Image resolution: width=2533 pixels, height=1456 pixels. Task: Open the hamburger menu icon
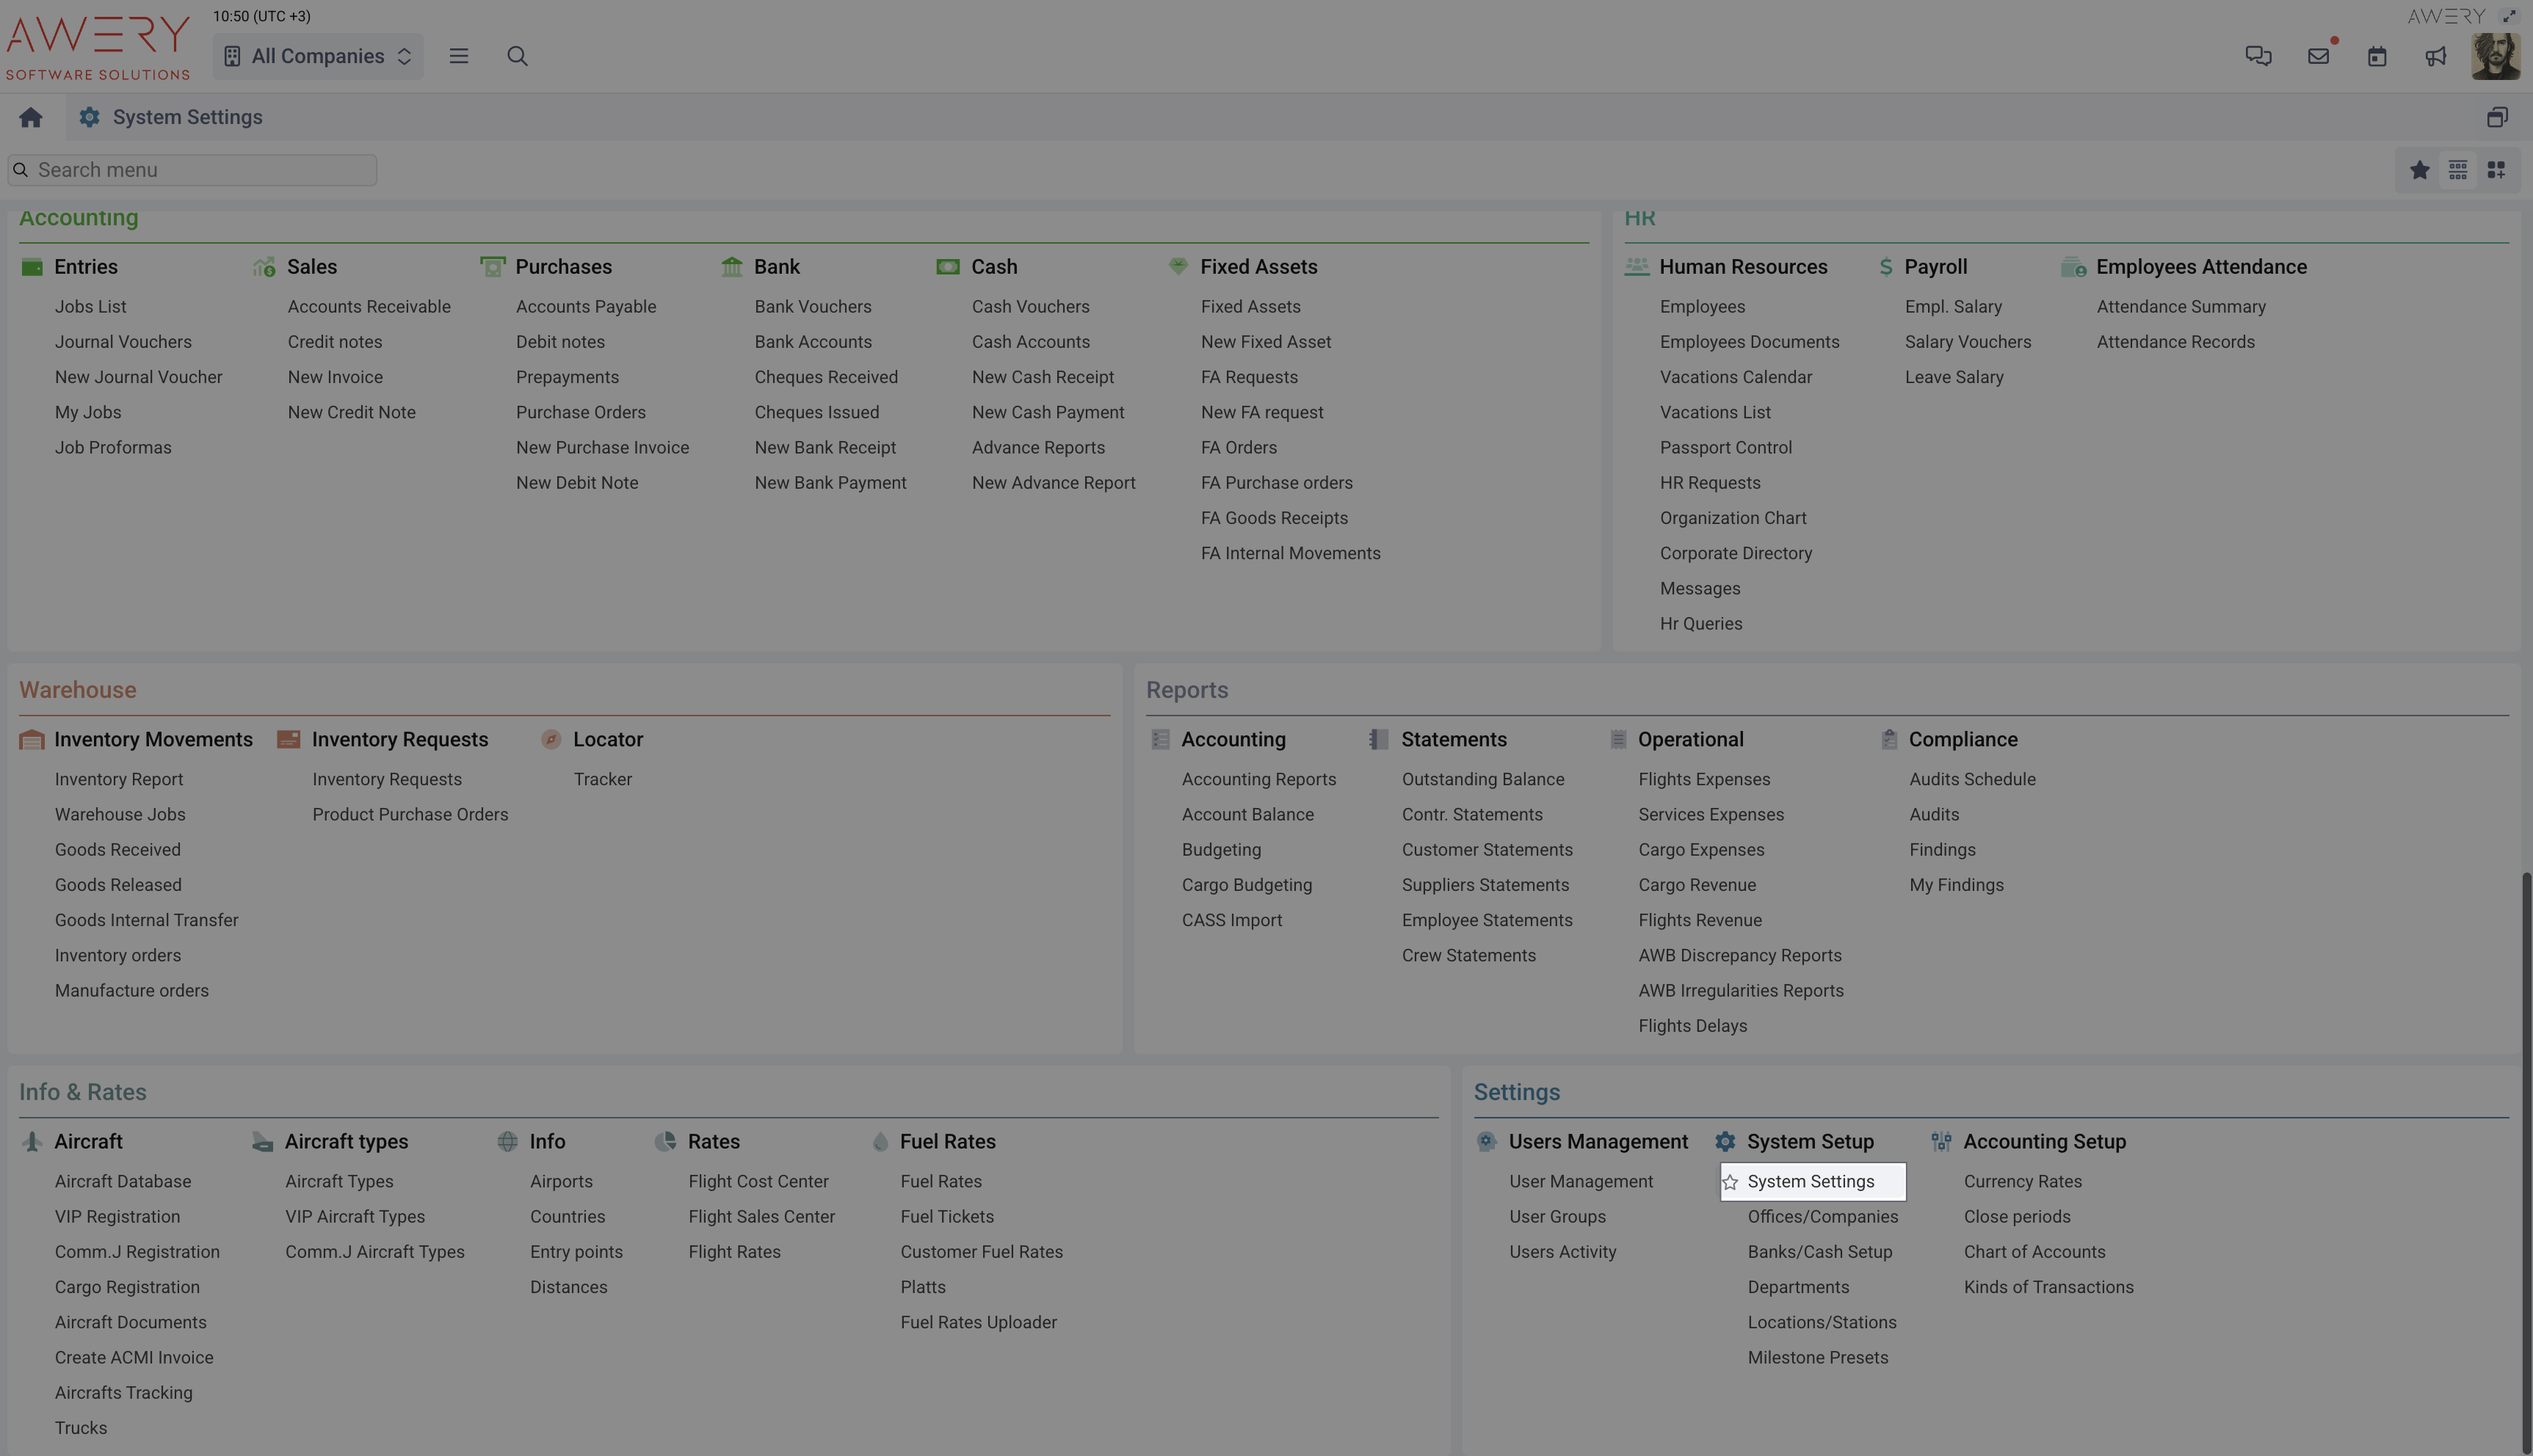(x=459, y=56)
